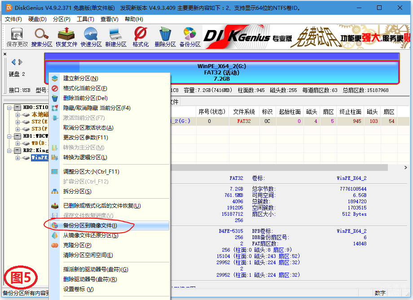Viewport: 413px width, 300px height.
Task: Select 删除当前分区(Del) menu entry
Action: pyautogui.click(x=109, y=98)
